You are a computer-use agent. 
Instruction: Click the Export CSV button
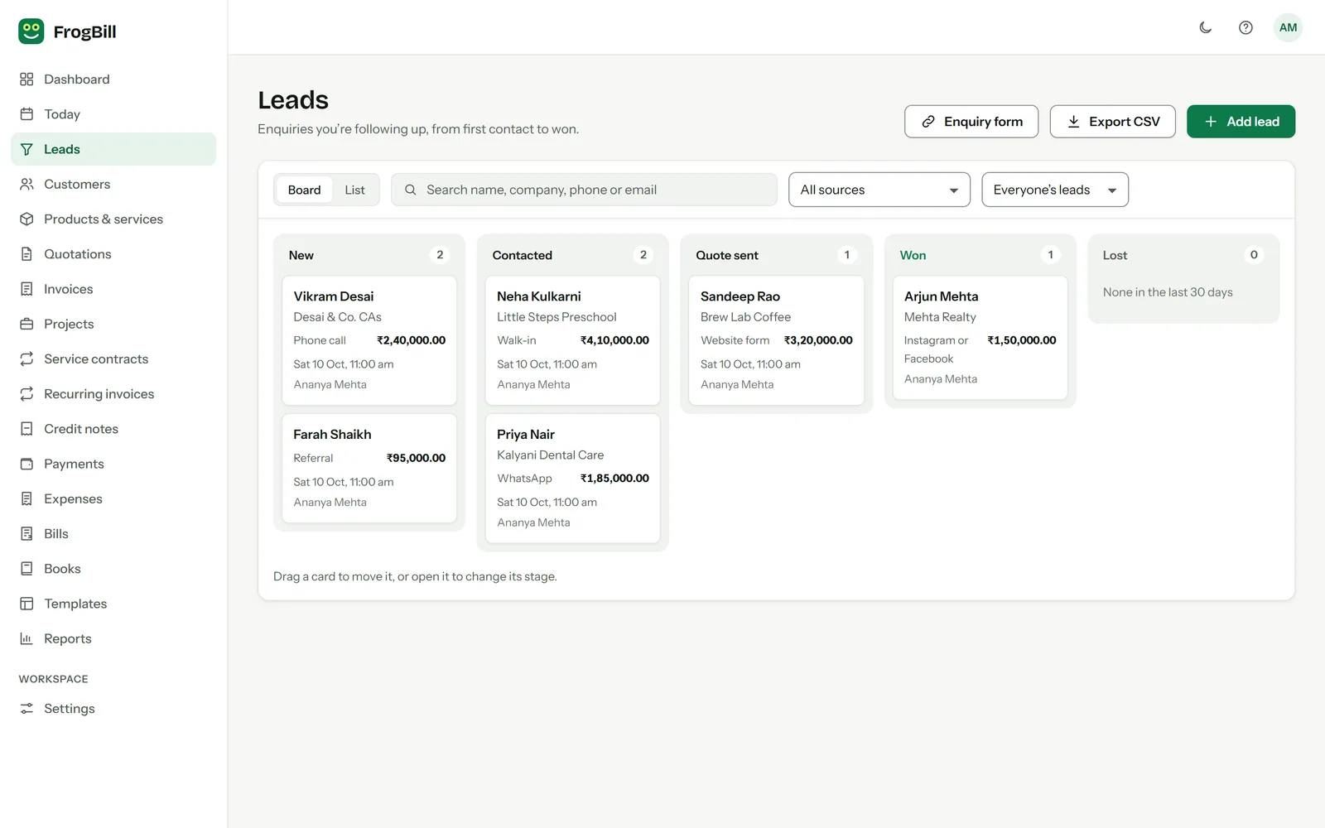pyautogui.click(x=1112, y=122)
